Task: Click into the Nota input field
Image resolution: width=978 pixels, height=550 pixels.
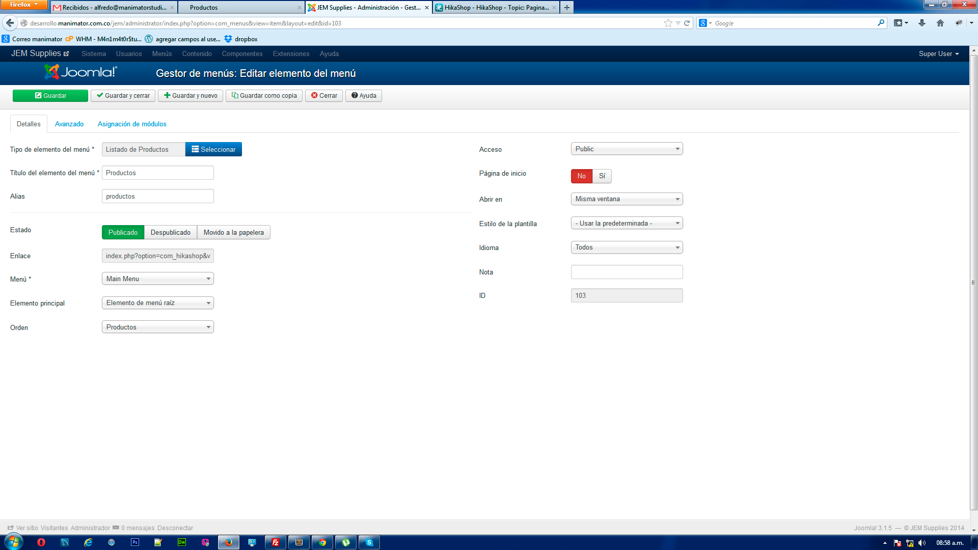Action: point(627,272)
